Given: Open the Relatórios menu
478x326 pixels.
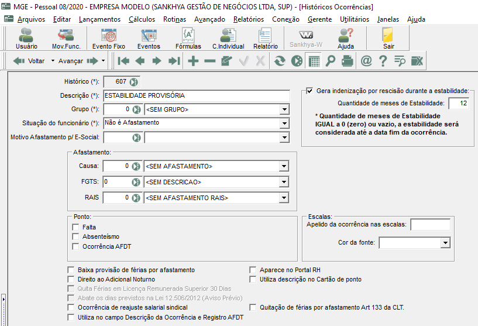Looking at the screenshot, I should 249,19.
